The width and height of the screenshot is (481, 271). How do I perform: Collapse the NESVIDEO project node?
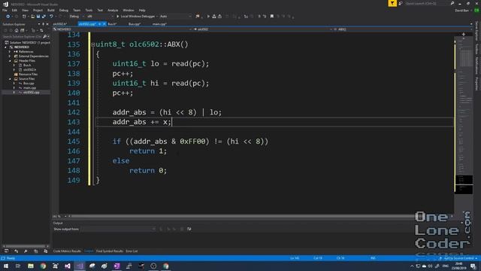(x=5, y=47)
